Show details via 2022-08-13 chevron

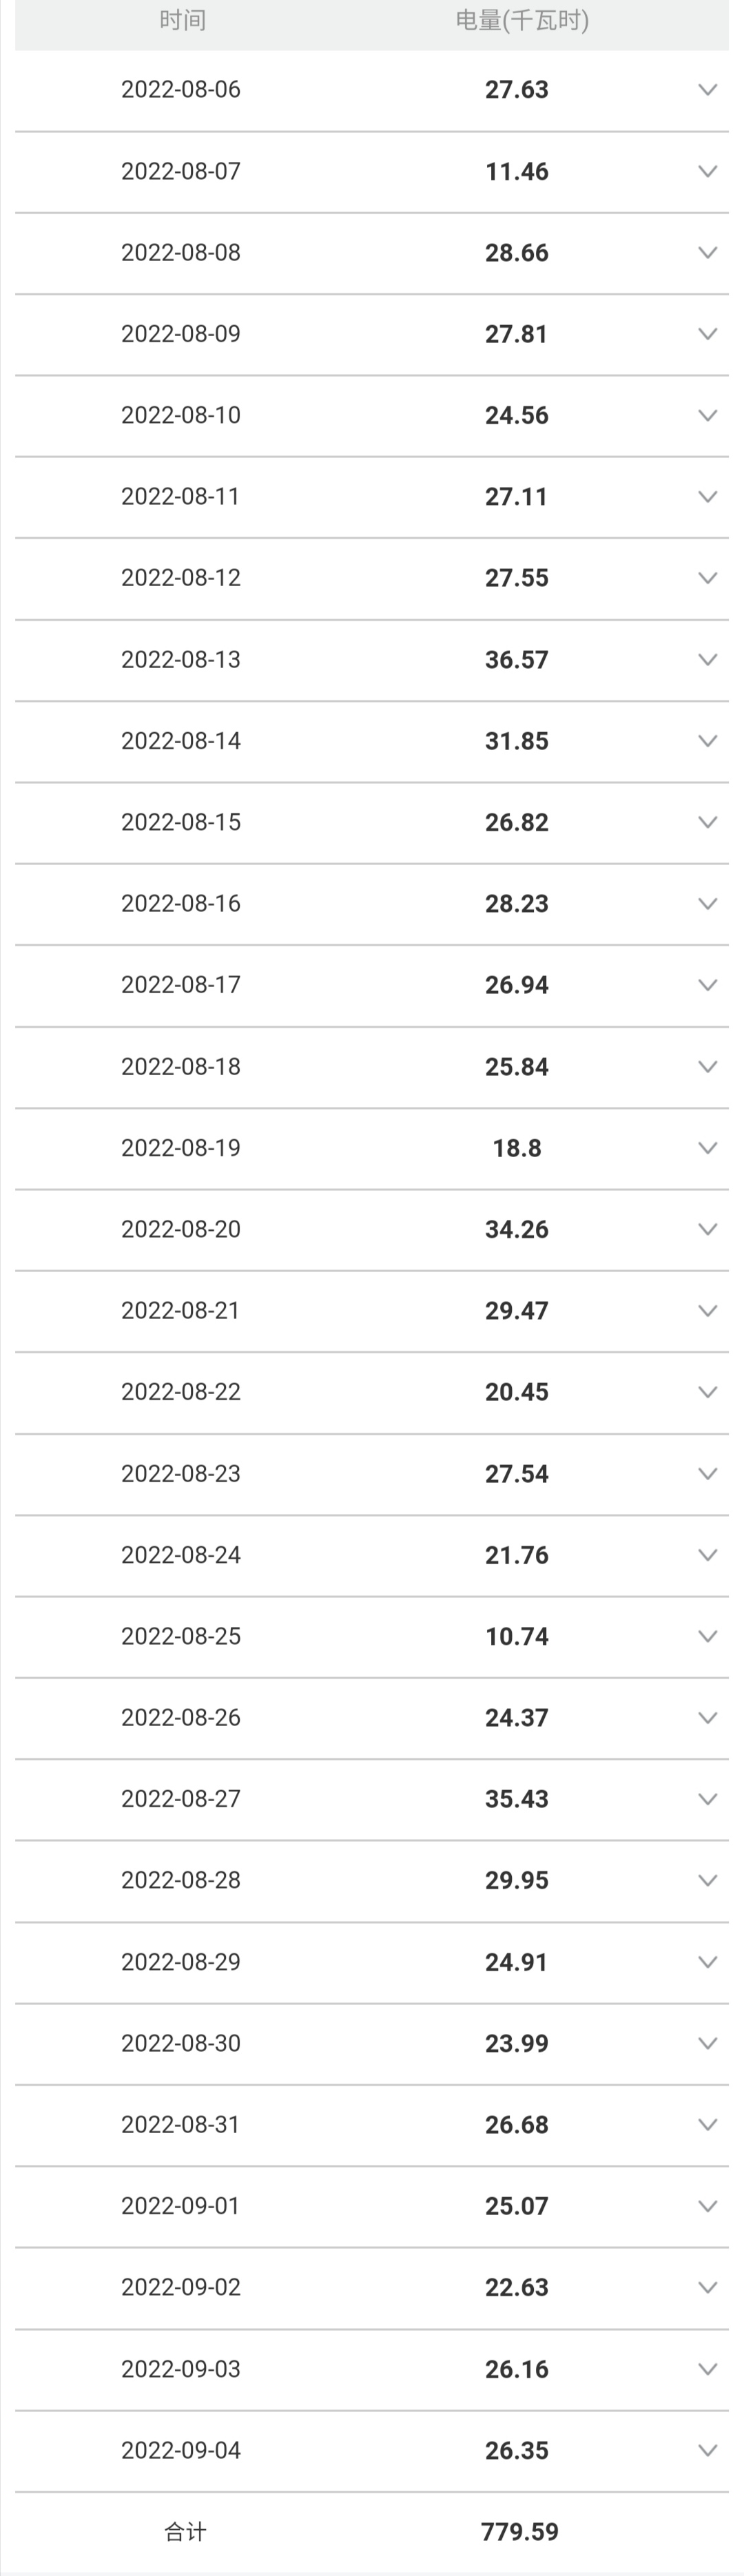pyautogui.click(x=707, y=660)
